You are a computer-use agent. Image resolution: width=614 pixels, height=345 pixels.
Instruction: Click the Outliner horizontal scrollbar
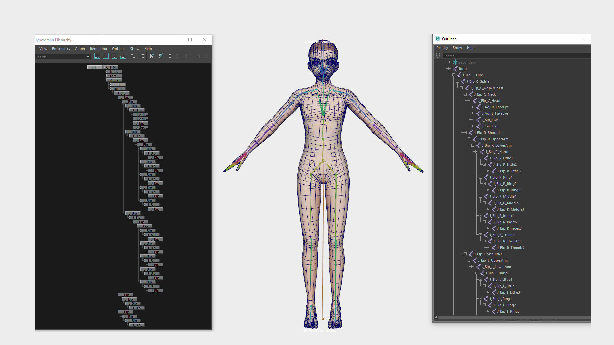click(x=512, y=318)
